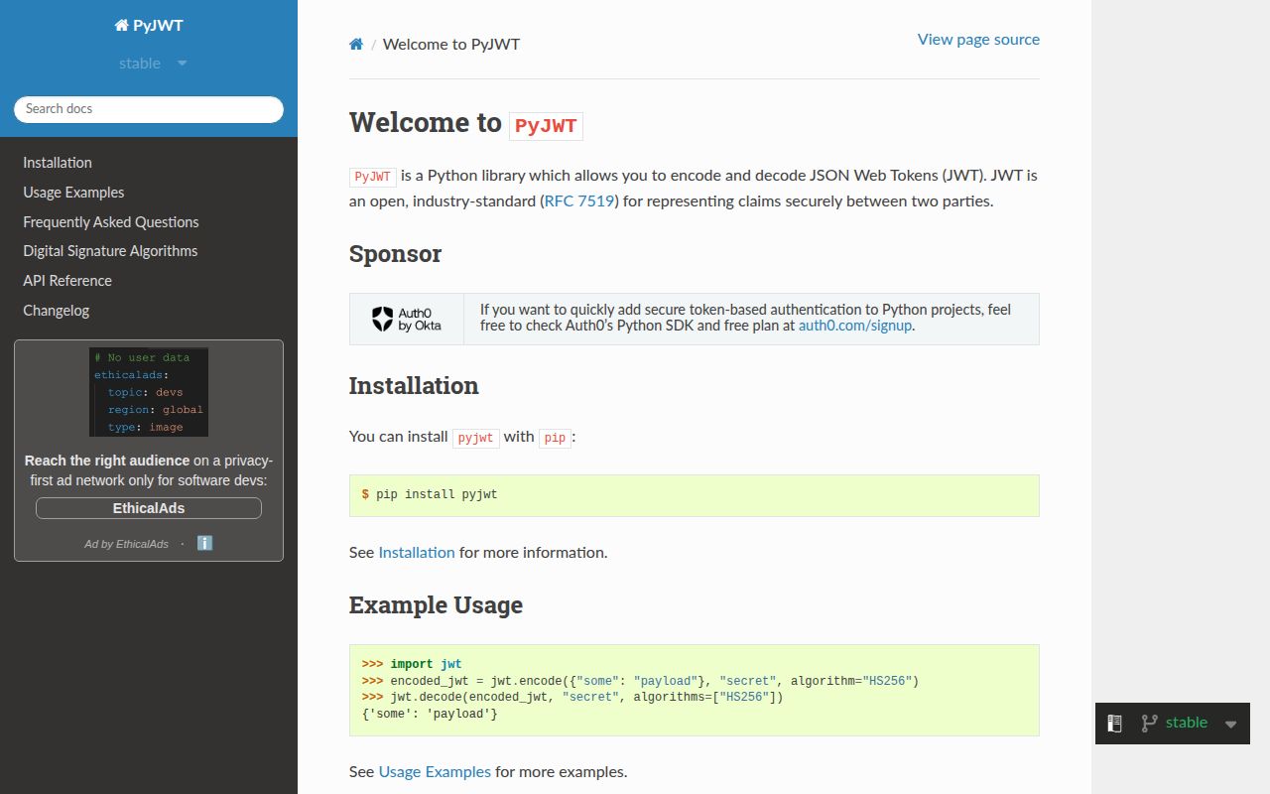Screen dimensions: 1270x794
Task: Click the Example Usage heading
Action: coord(436,605)
